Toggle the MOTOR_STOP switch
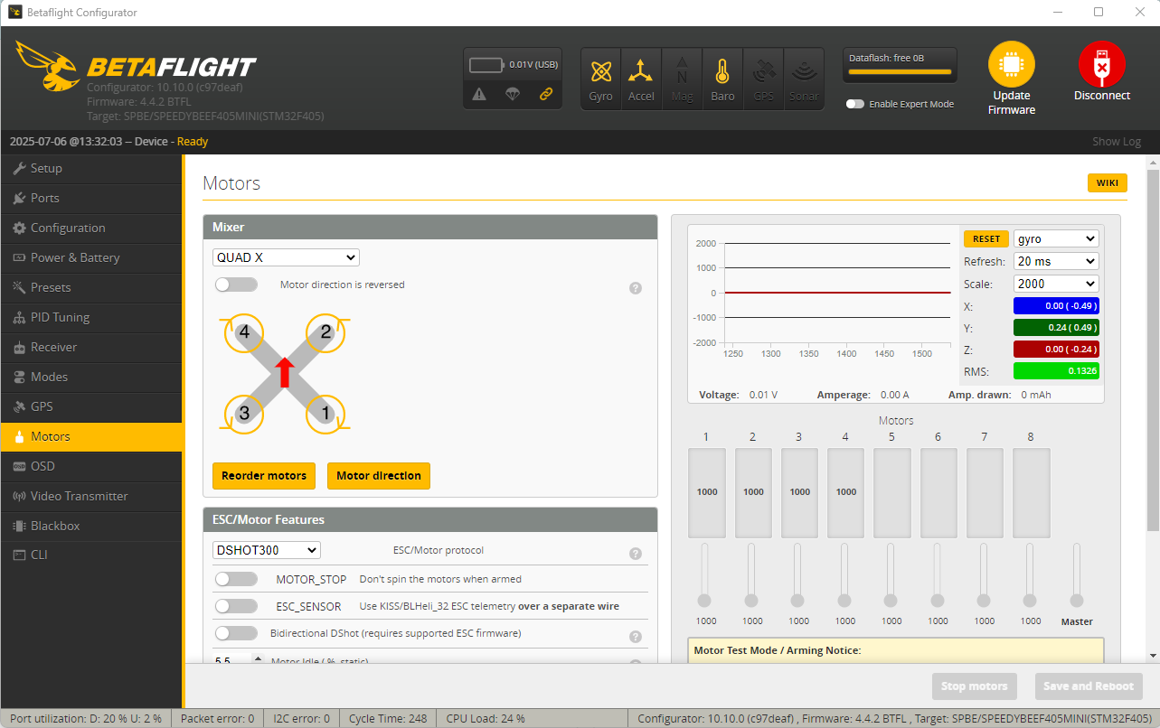 [x=236, y=579]
